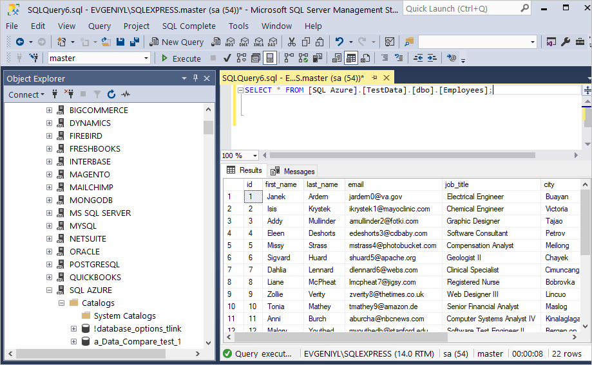Open the master database dropdown
The image size is (592, 365).
tap(146, 58)
